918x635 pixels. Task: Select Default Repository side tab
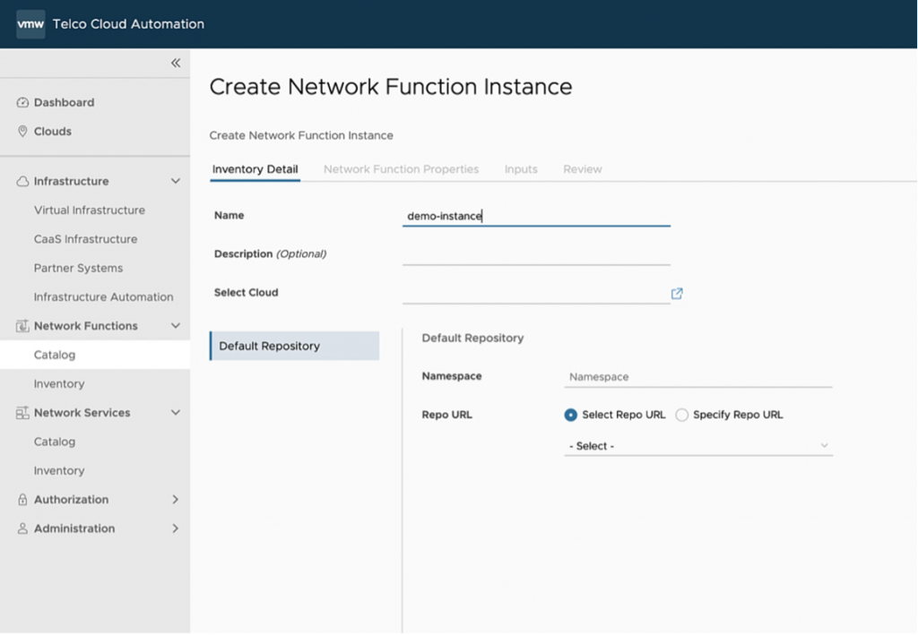tap(294, 346)
